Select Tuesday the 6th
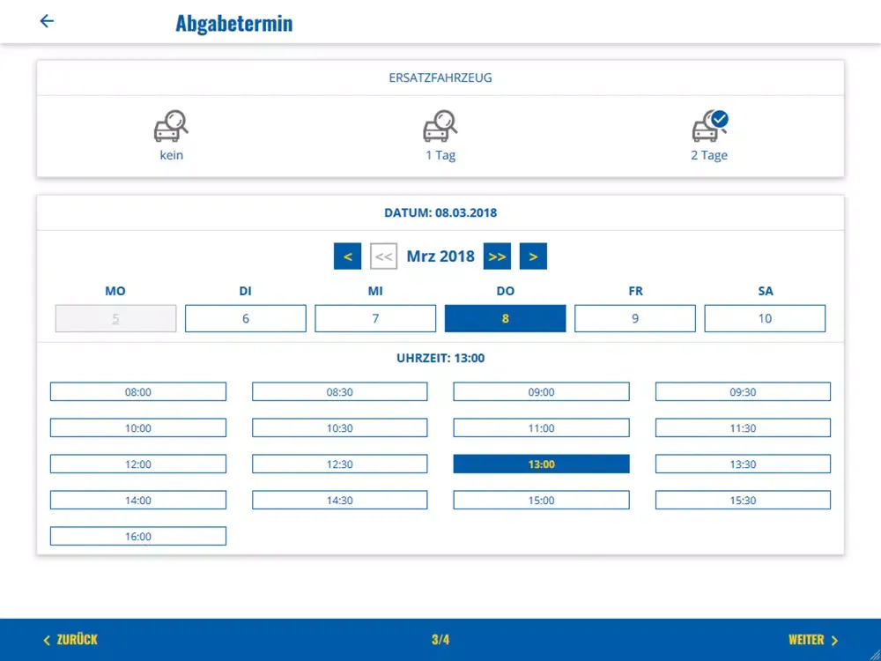 [246, 319]
